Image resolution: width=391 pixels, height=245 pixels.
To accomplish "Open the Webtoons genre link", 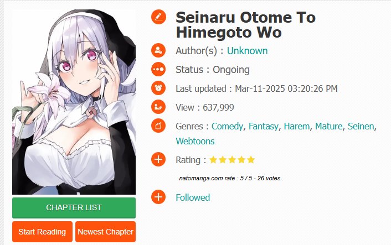I will pos(195,141).
